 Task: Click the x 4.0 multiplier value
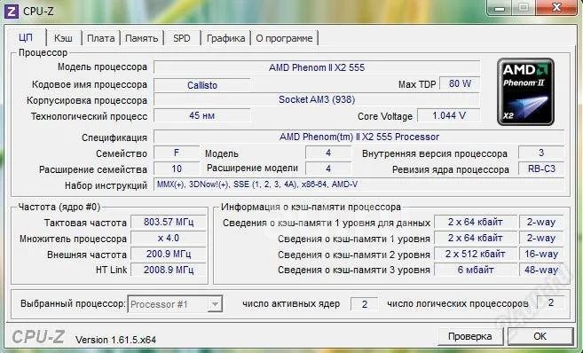click(169, 238)
